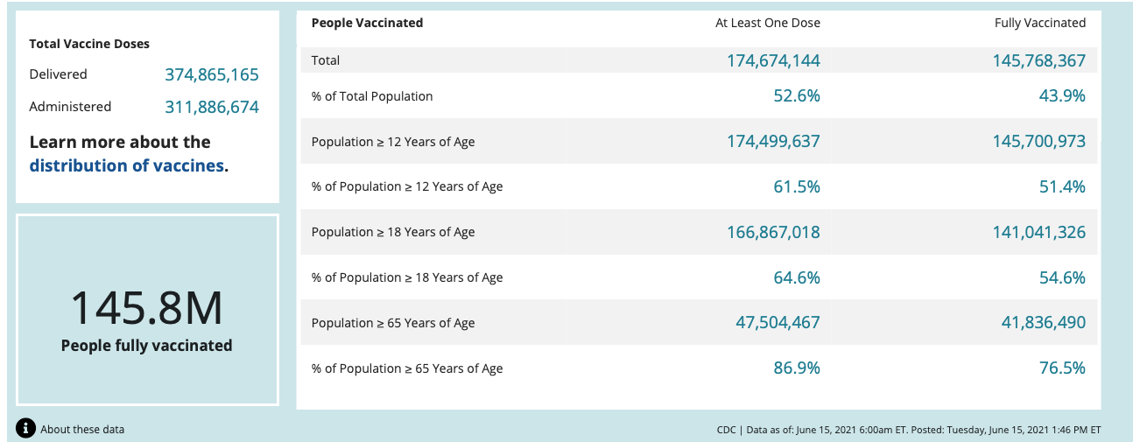This screenshot has width=1133, height=442.
Task: Select the At Least One Dose column header
Action: [768, 23]
